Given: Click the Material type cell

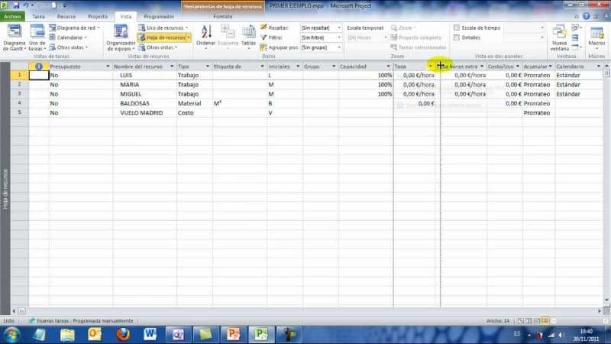Looking at the screenshot, I should click(194, 103).
